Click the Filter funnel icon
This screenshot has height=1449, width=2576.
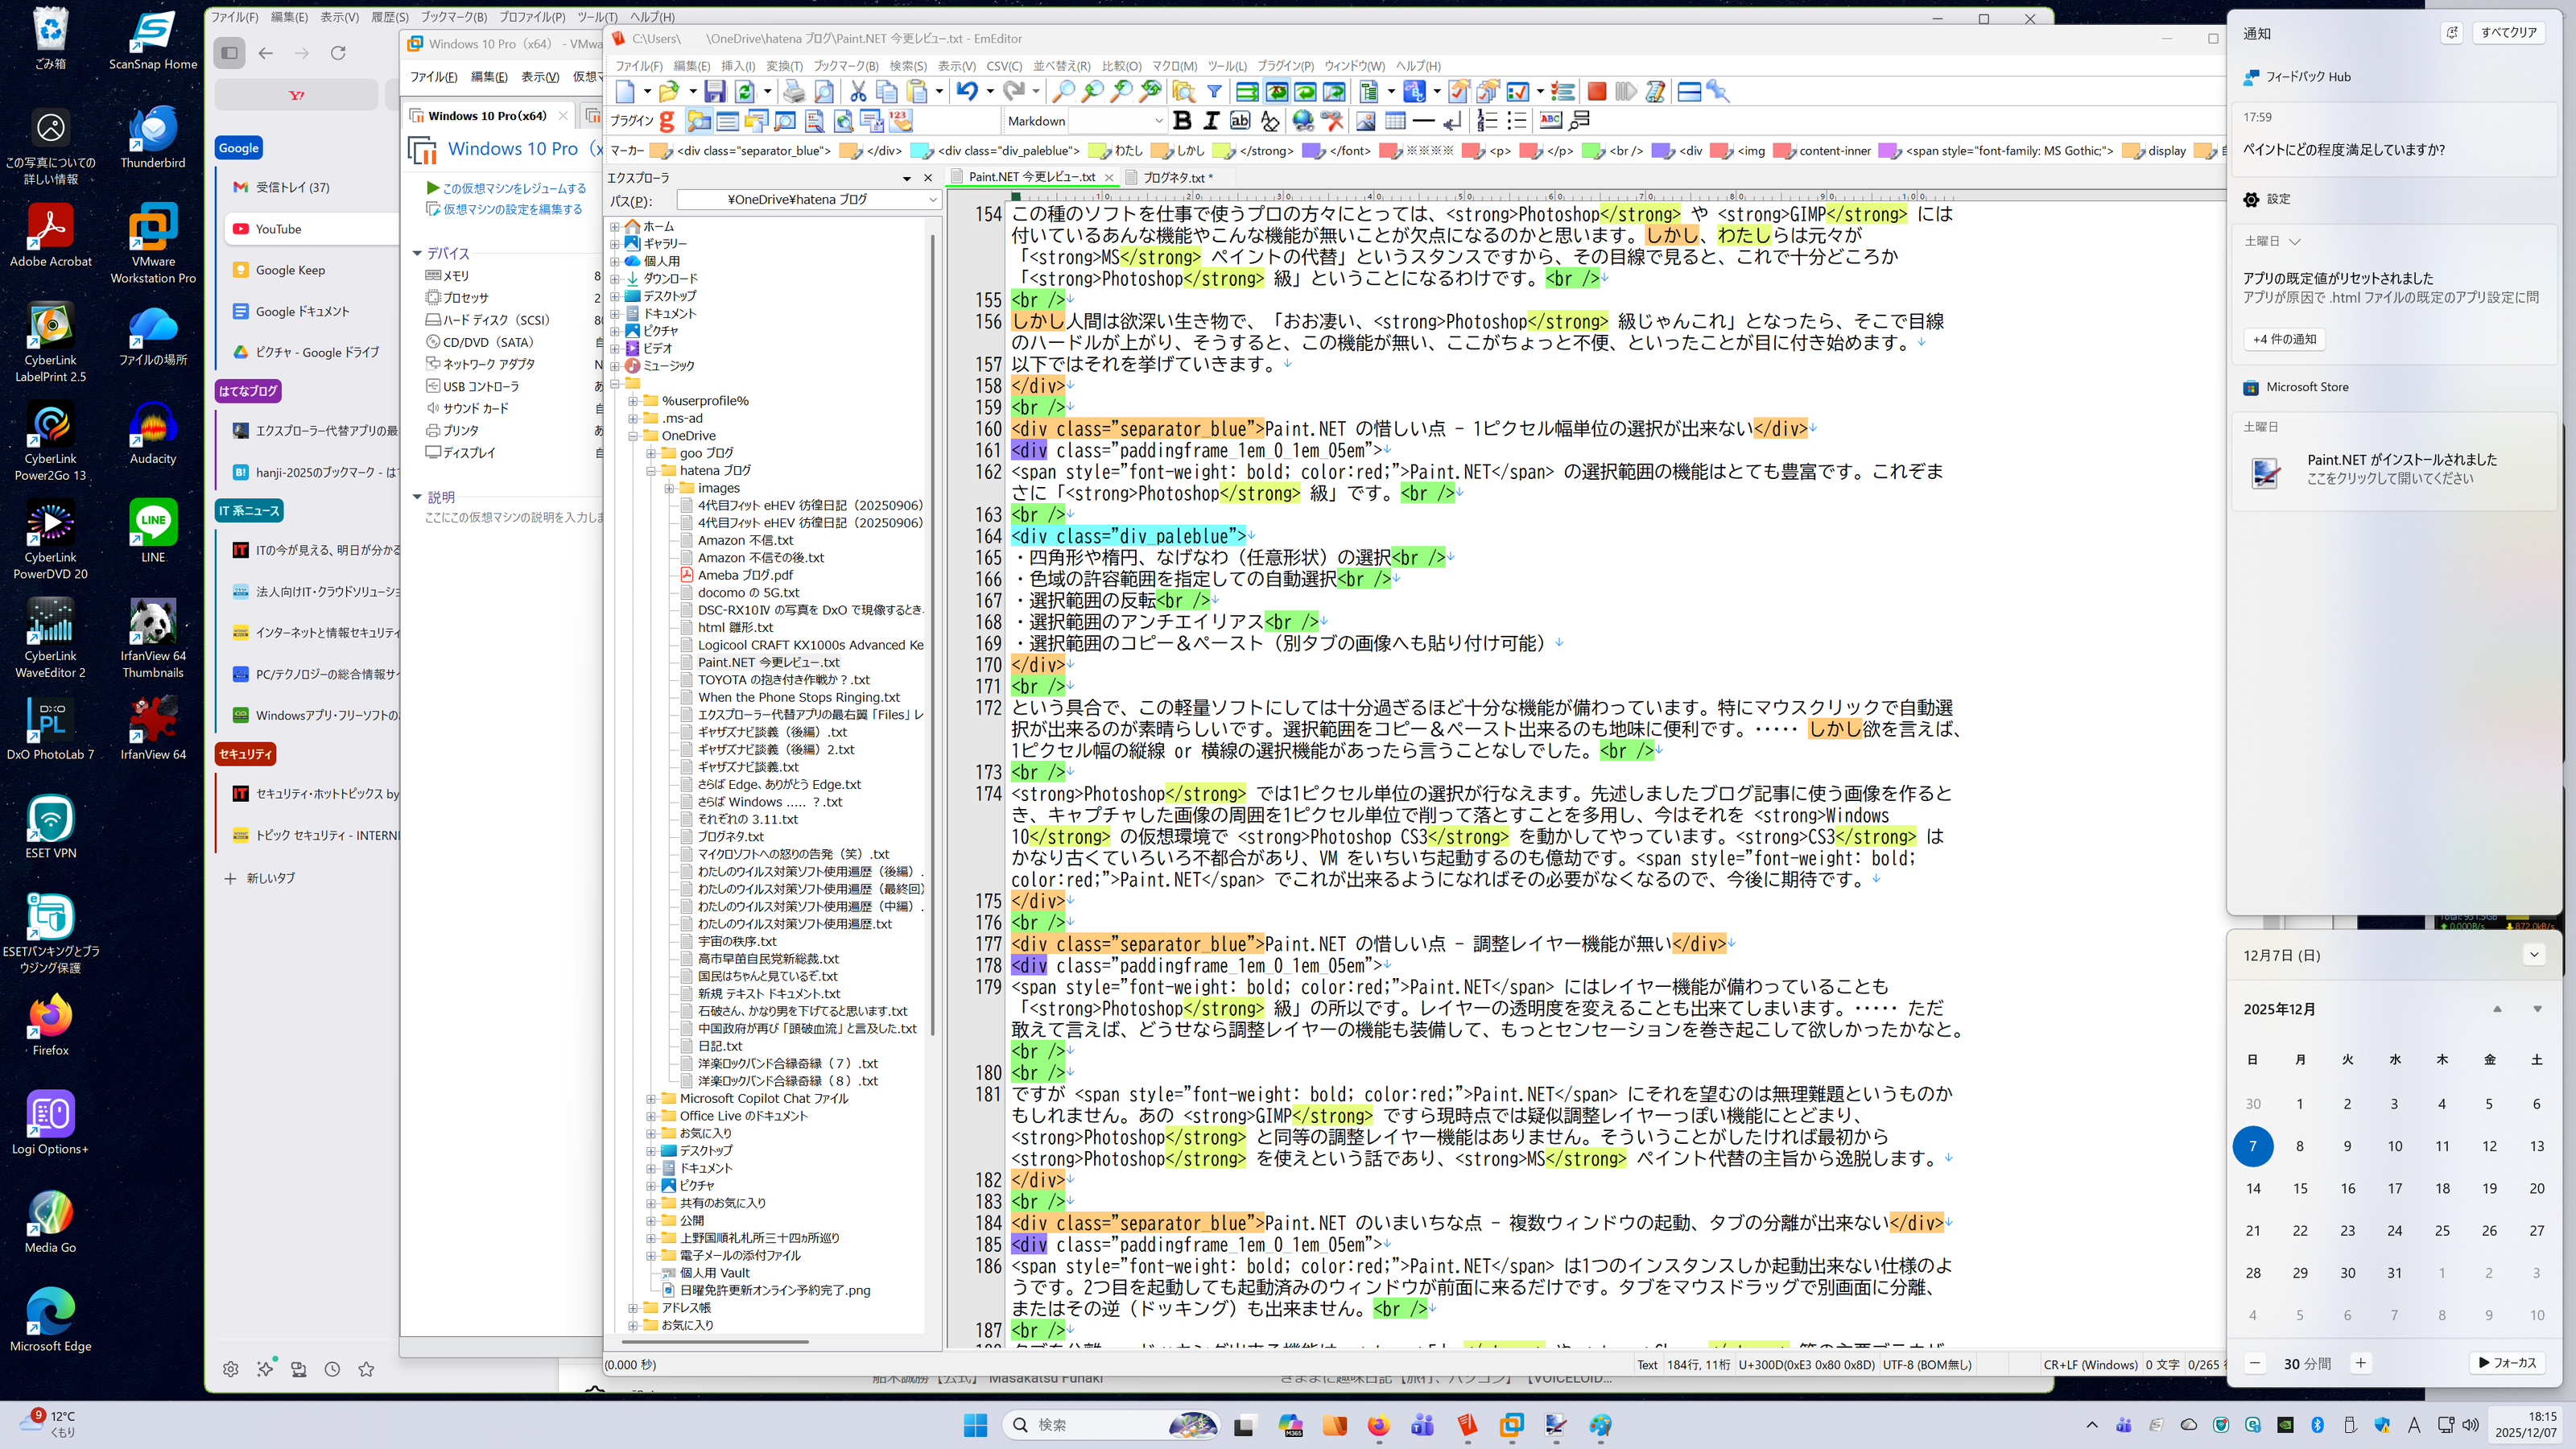(1214, 92)
